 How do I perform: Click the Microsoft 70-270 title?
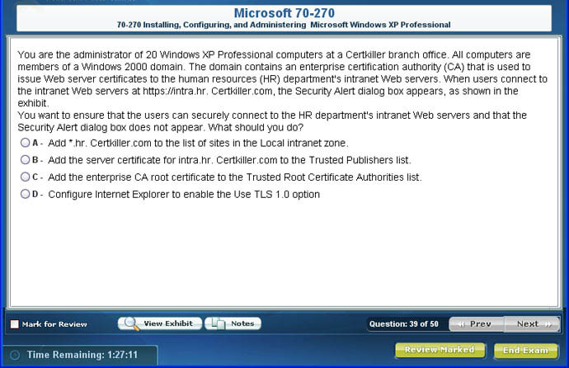click(x=284, y=13)
